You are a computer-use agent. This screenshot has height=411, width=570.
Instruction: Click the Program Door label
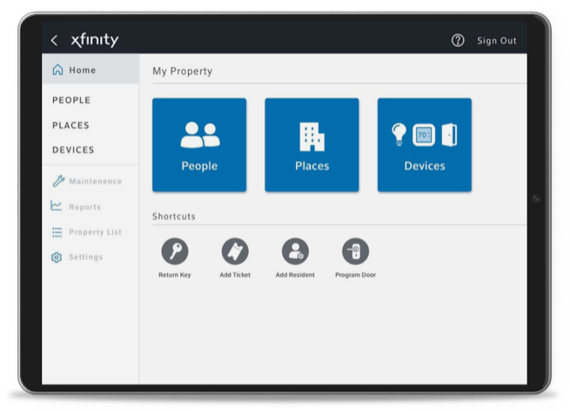point(356,275)
